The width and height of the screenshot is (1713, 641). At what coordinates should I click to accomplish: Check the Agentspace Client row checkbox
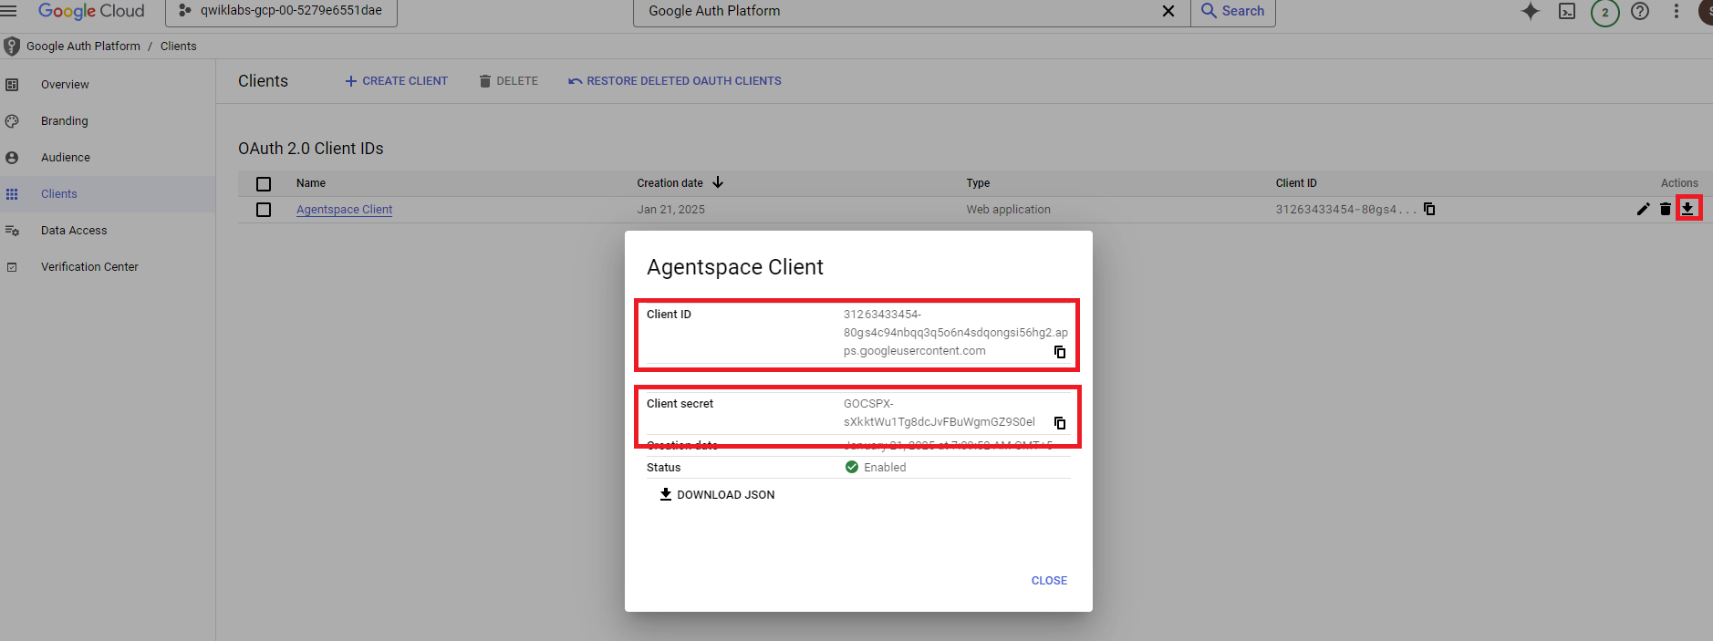[264, 210]
